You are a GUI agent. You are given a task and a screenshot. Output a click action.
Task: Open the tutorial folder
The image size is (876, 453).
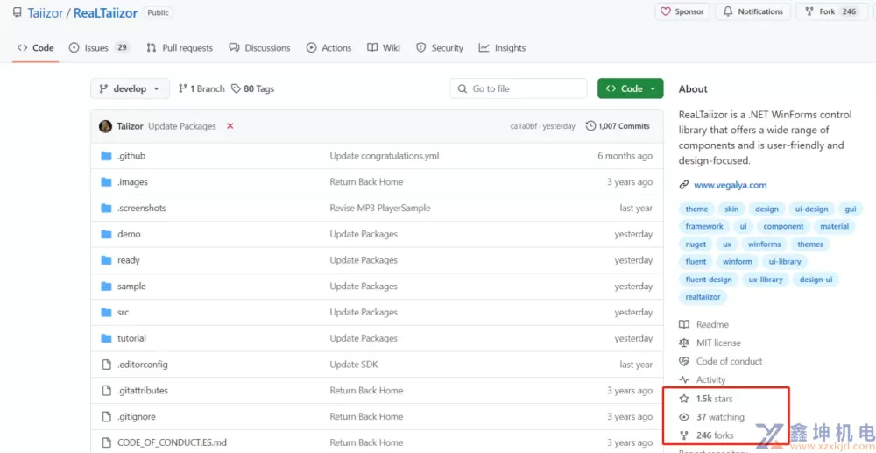coord(132,338)
